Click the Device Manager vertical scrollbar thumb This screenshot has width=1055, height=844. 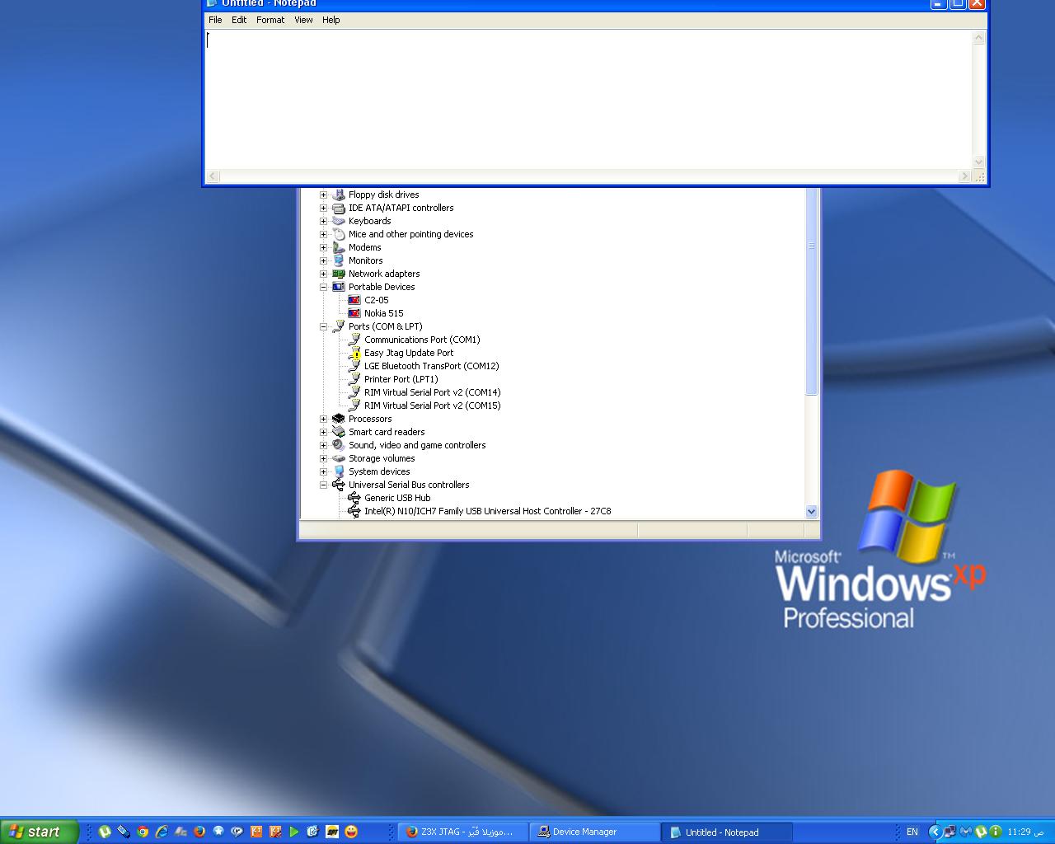coord(811,290)
